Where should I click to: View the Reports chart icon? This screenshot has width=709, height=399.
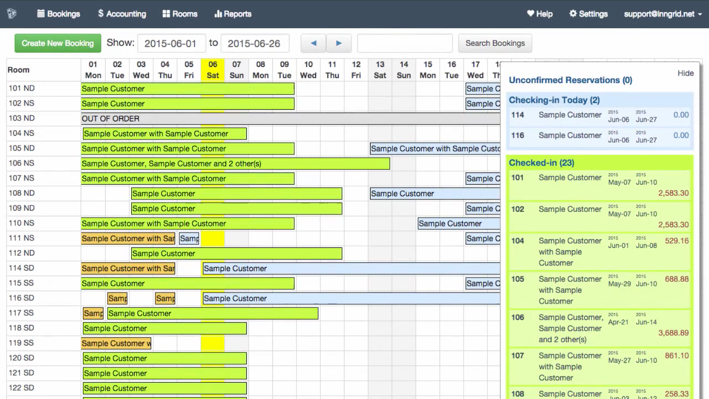click(x=217, y=14)
